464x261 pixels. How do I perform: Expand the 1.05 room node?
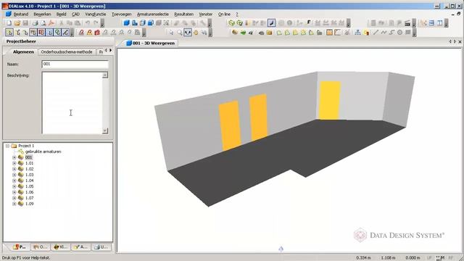coord(14,186)
